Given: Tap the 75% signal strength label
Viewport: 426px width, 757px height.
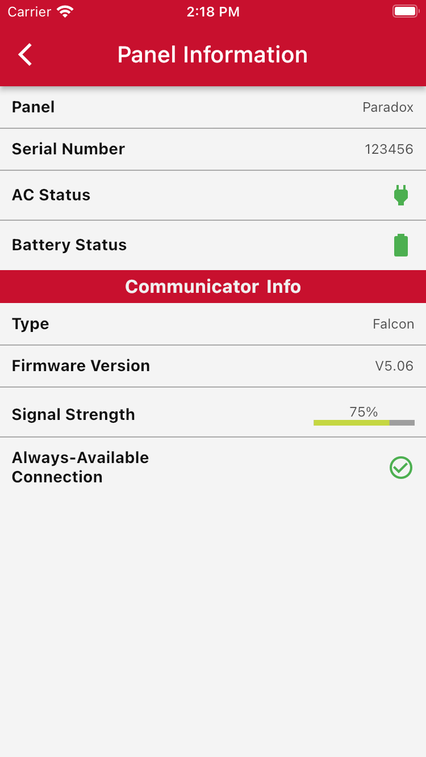Looking at the screenshot, I should 364,412.
